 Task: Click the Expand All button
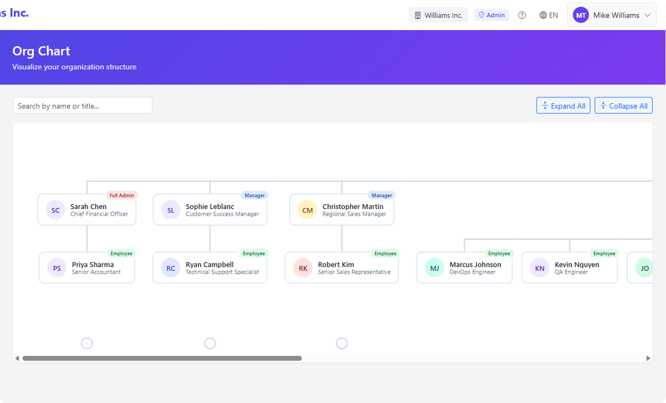(x=563, y=105)
